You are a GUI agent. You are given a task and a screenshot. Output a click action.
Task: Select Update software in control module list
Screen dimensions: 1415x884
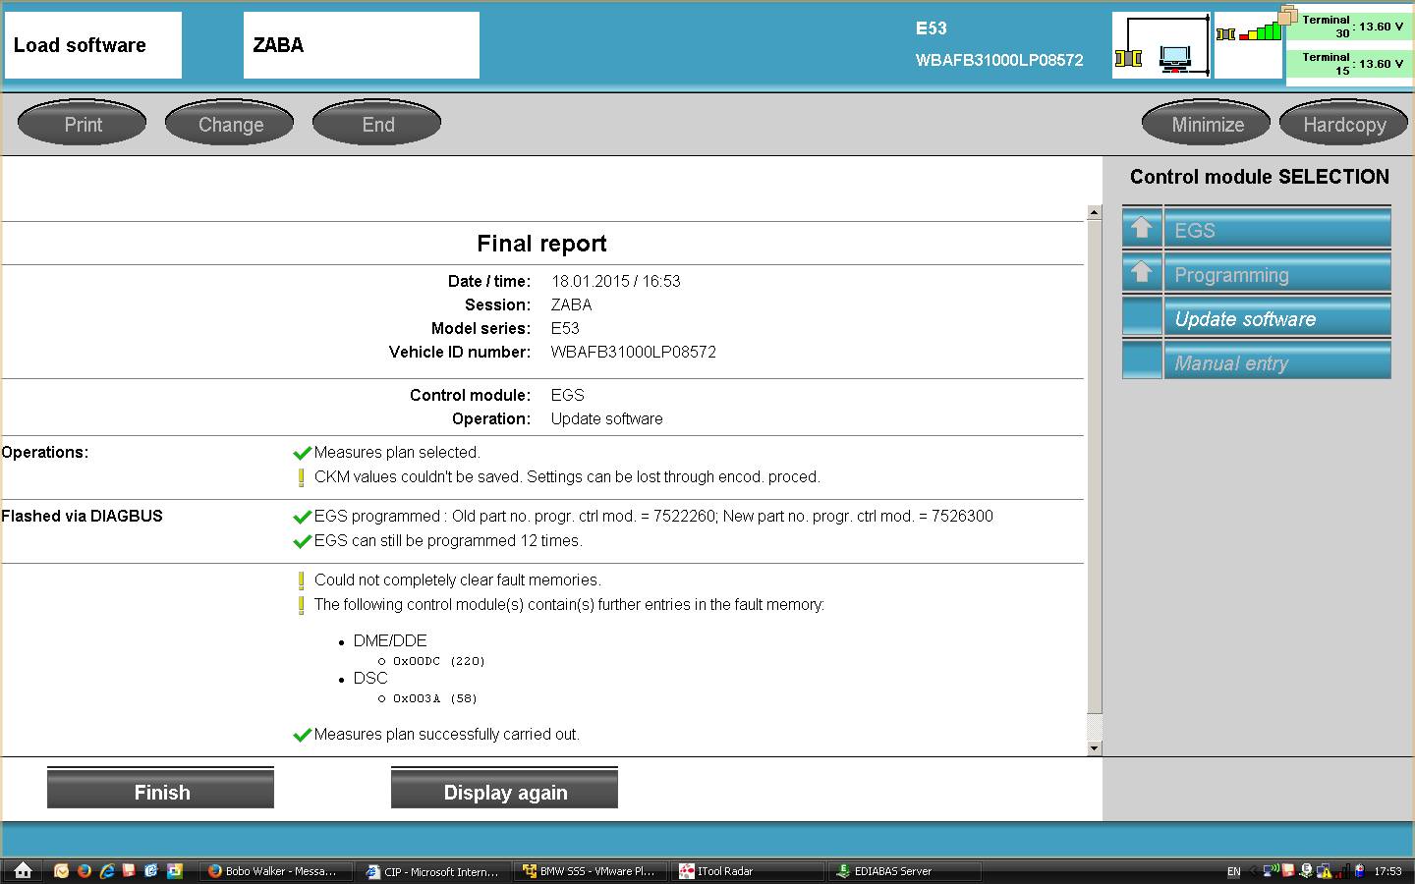point(1275,319)
